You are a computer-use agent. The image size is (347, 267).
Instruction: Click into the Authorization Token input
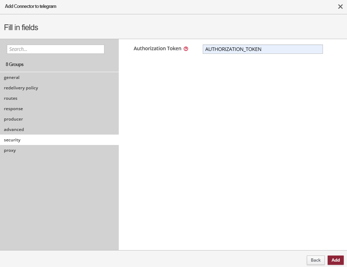coord(262,49)
